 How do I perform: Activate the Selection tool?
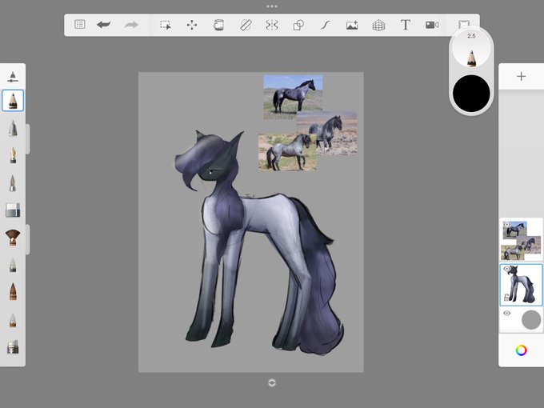165,25
